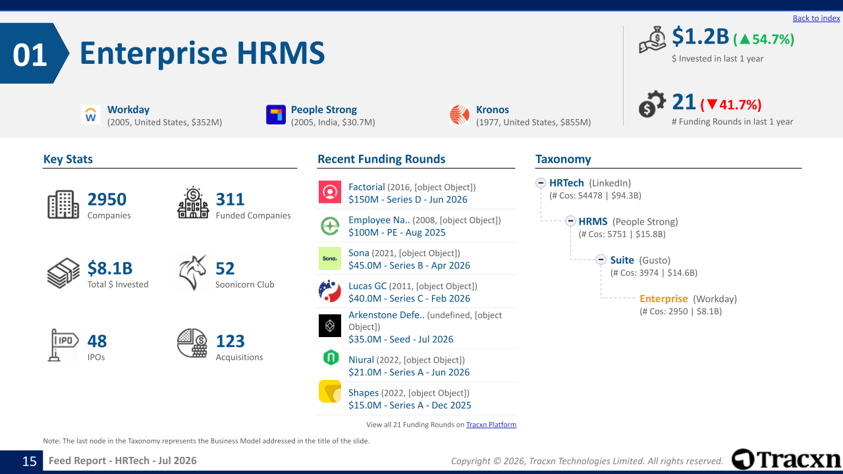This screenshot has height=474, width=843.
Task: Click the Kronos logo icon
Action: [x=460, y=115]
